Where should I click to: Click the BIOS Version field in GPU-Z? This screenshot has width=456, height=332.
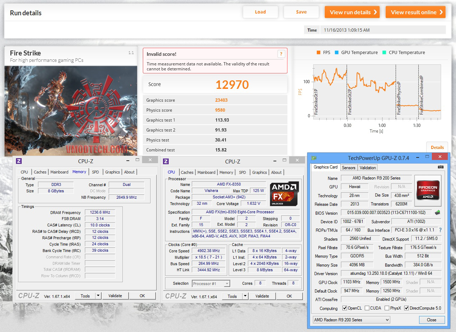pyautogui.click(x=387, y=213)
